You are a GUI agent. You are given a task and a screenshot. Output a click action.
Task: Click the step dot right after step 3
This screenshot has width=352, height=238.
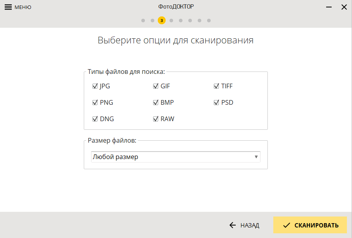(x=171, y=20)
